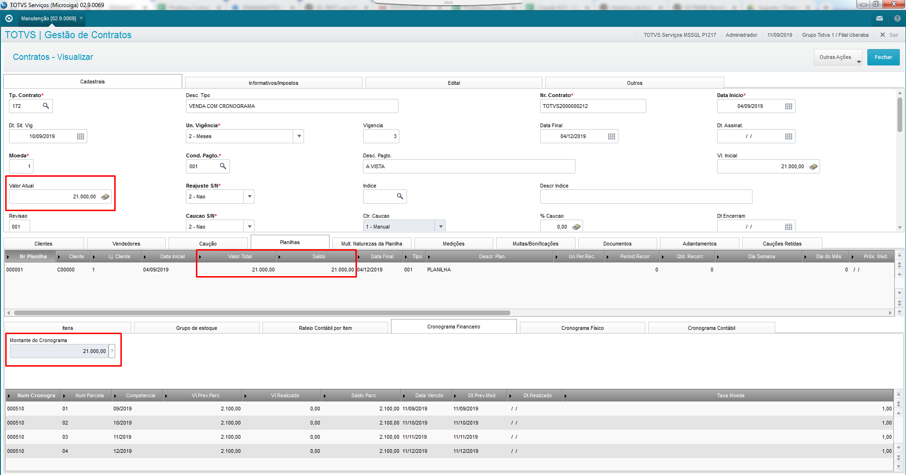
Task: Open the Mult. Naturezas da Planilha tab
Action: pyautogui.click(x=372, y=244)
